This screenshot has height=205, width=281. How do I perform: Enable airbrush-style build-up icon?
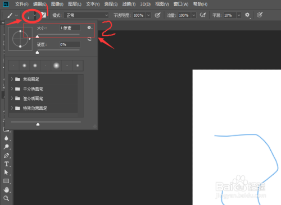click(203, 15)
